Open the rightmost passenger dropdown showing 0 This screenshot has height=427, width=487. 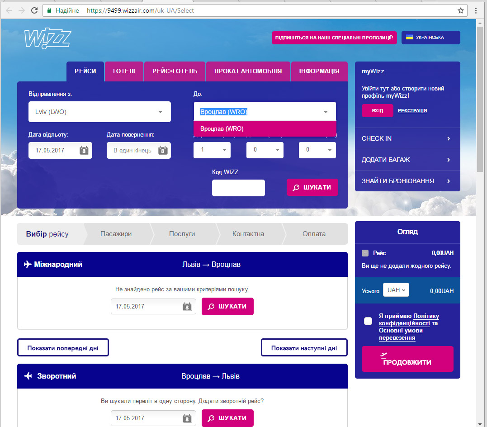tap(317, 150)
